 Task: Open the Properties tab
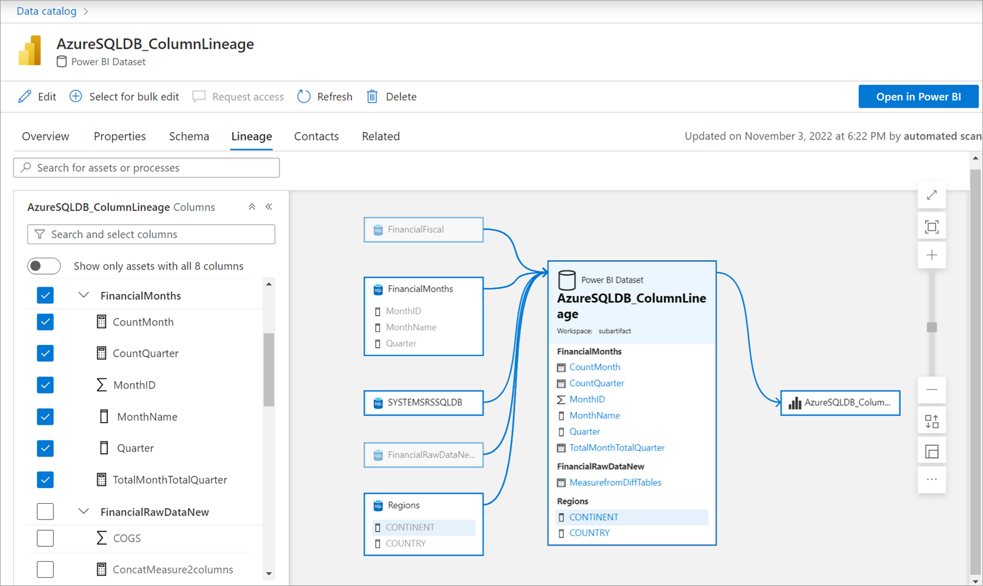[x=120, y=136]
